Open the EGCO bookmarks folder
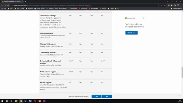Viewport: 183px width, 103px height. [10, 9]
